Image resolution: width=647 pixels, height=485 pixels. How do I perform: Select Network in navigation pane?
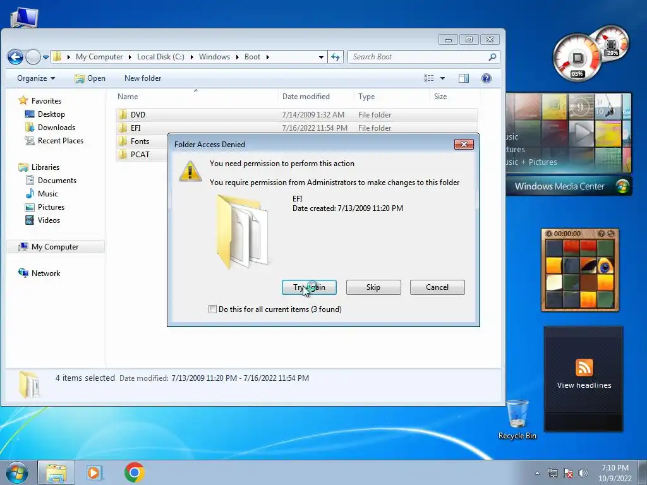[x=45, y=273]
